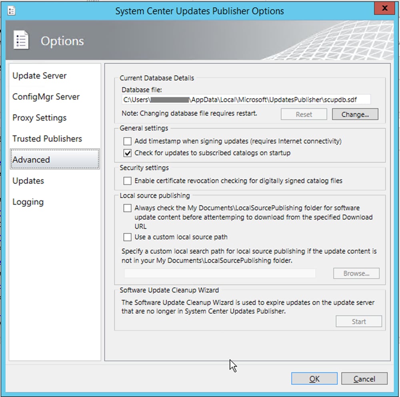Click the Updates Publisher icon in title bar
Viewport: 400px width, 397px height.
11,10
